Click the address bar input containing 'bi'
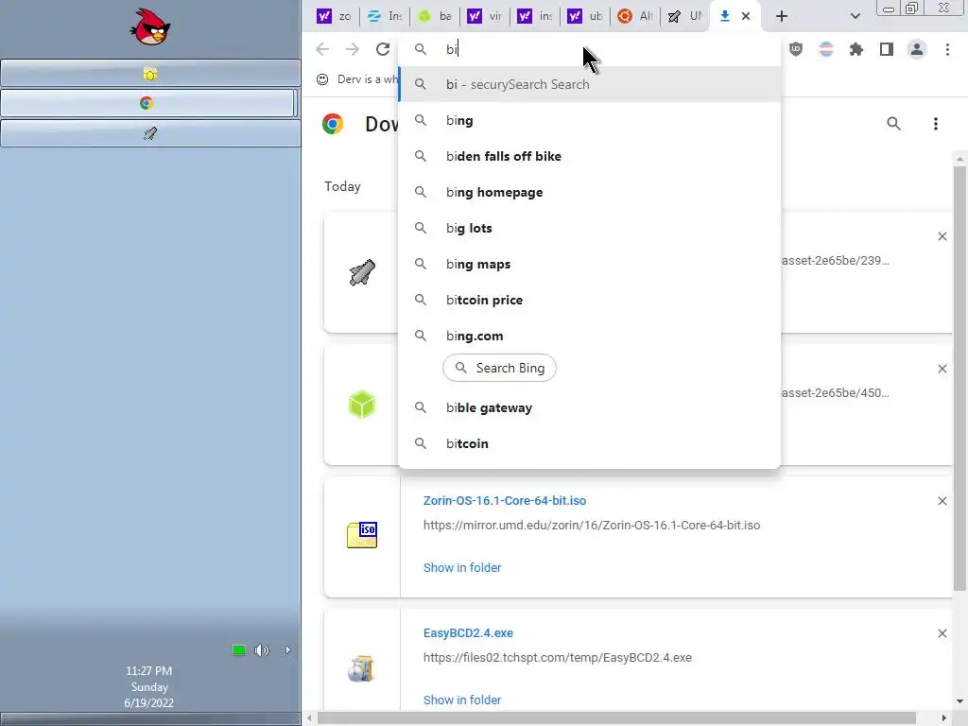The width and height of the screenshot is (968, 726). (x=590, y=49)
